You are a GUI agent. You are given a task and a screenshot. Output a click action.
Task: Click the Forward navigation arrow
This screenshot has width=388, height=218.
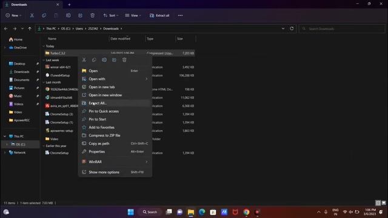tap(15, 28)
